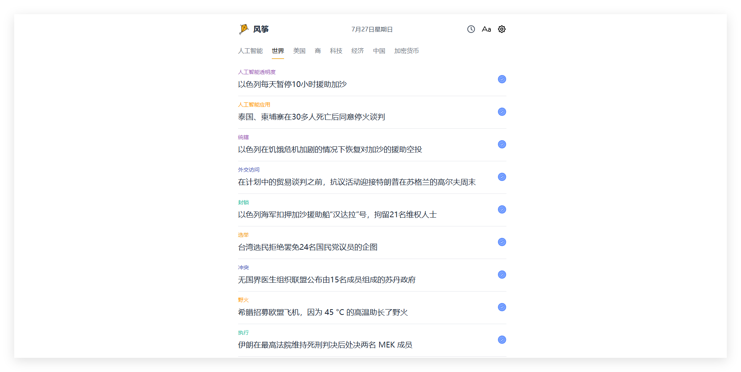The height and width of the screenshot is (372, 741).
Task: Open the 加密货币 tab
Action: (x=407, y=51)
